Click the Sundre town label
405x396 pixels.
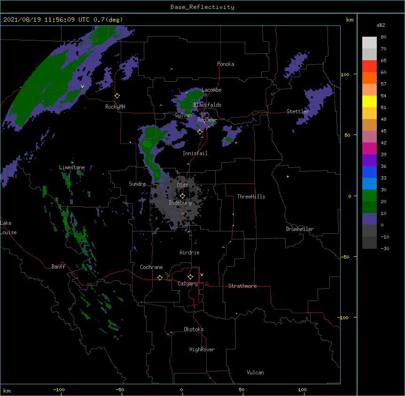point(137,184)
